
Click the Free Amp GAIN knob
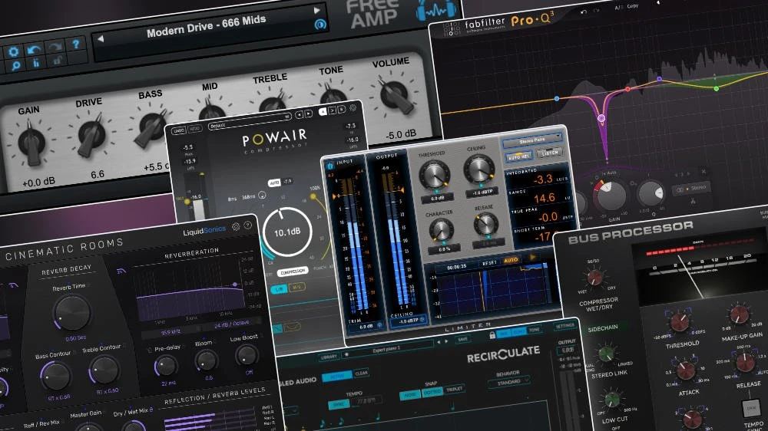pos(31,143)
